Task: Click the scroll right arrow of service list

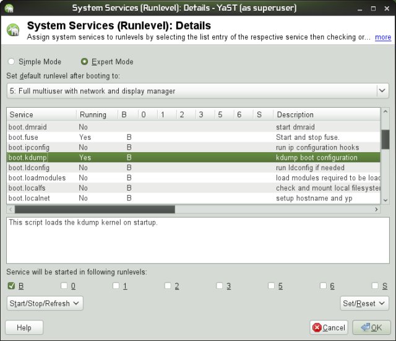Action: (376, 210)
